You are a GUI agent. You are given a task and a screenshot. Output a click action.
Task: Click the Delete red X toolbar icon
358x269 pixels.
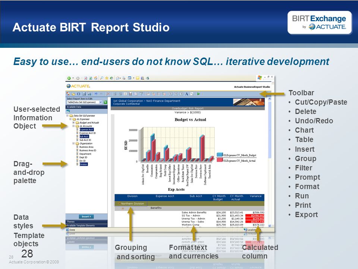click(x=108, y=94)
